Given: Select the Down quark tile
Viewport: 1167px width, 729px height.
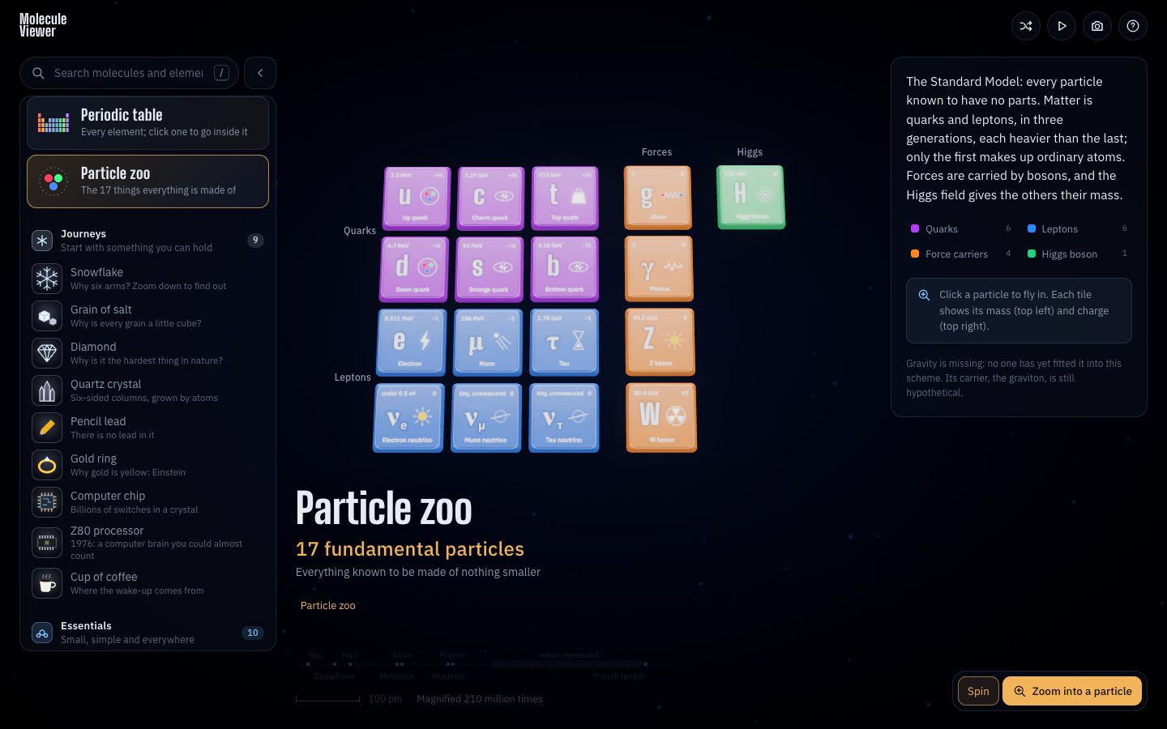Looking at the screenshot, I should point(413,269).
